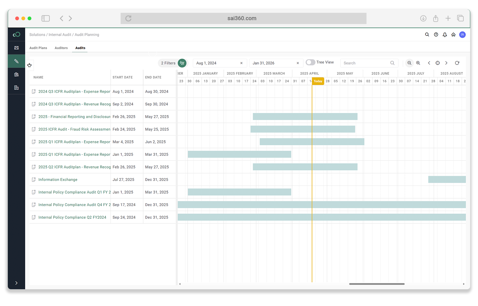Open the help question mark icon
The width and height of the screenshot is (478, 306).
point(436,34)
